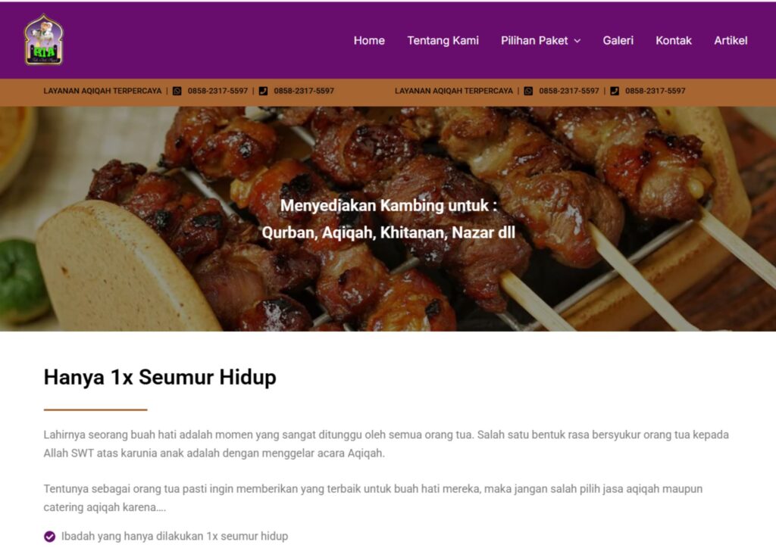Open the Tentang Kami page
This screenshot has width=776, height=548.
coord(443,41)
